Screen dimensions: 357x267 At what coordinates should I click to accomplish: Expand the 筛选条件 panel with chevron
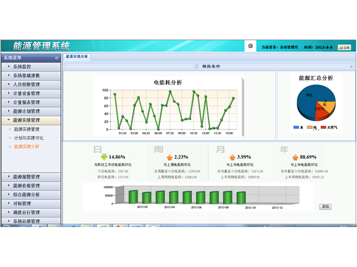tap(351, 66)
